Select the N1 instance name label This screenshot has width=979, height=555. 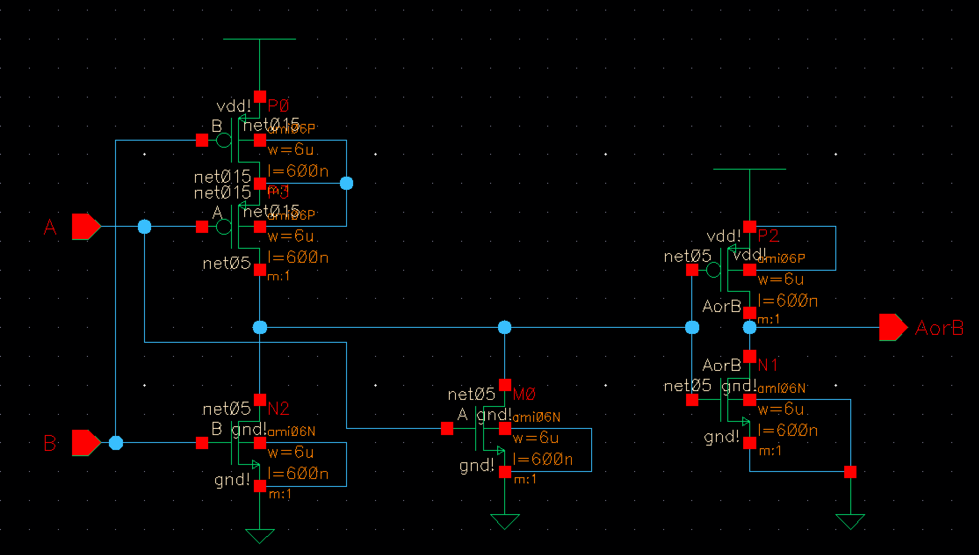[768, 365]
